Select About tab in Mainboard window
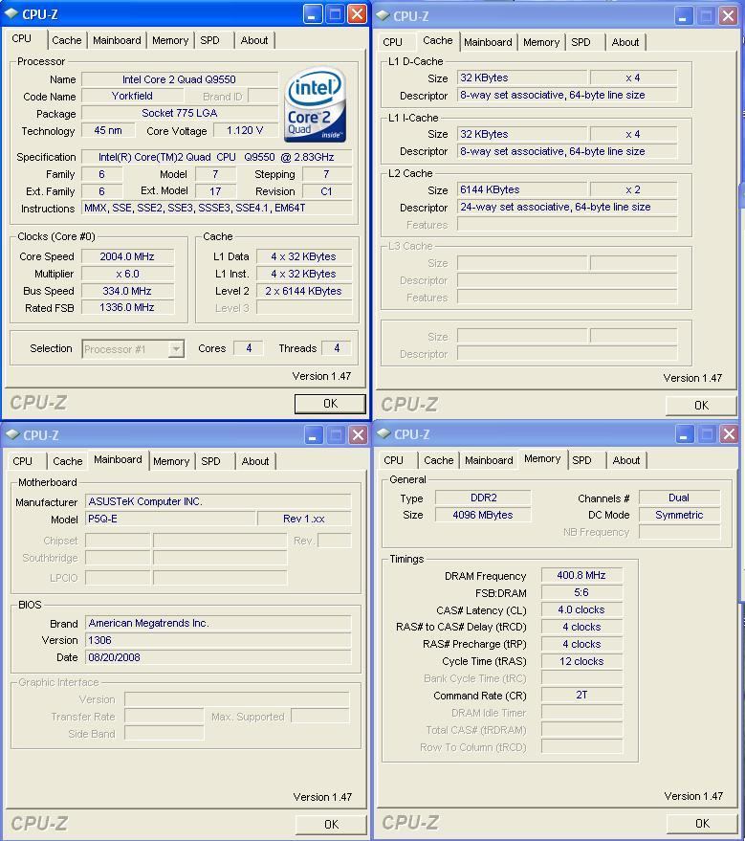Image resolution: width=745 pixels, height=841 pixels. 255,461
